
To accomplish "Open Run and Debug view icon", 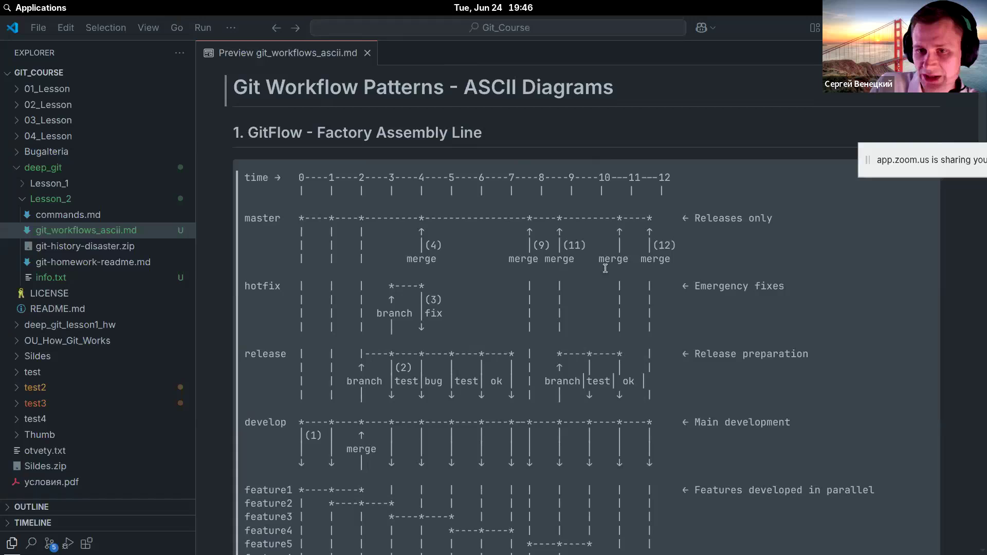I will [68, 543].
